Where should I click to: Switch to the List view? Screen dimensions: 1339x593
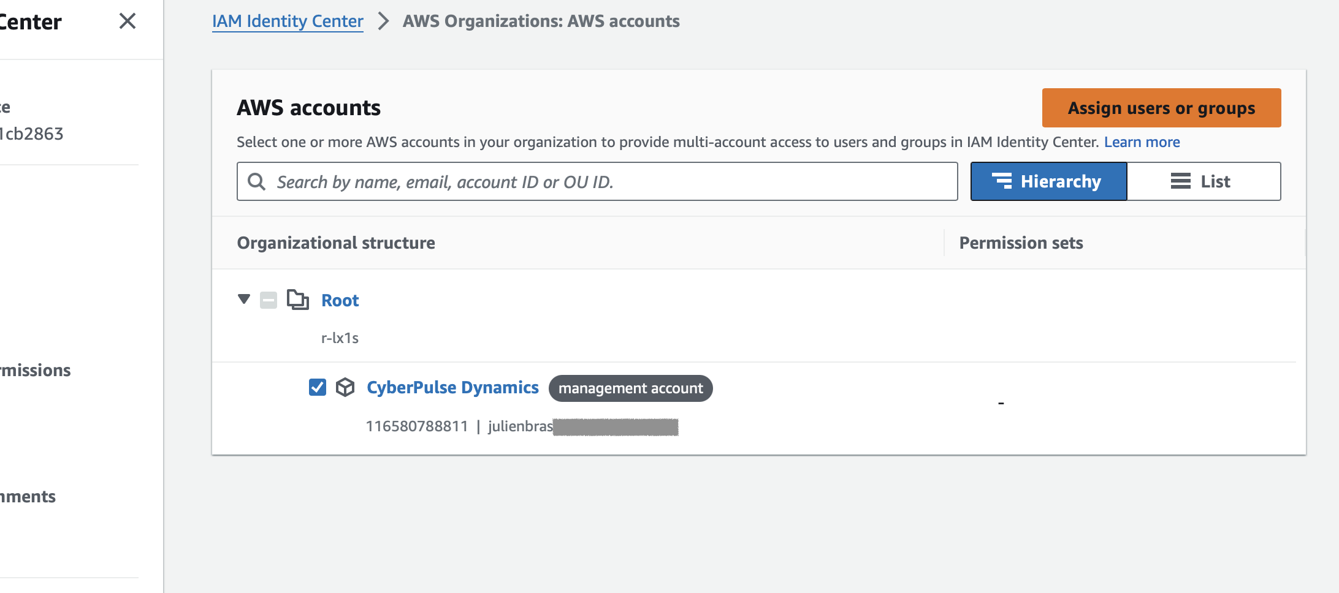pyautogui.click(x=1203, y=181)
